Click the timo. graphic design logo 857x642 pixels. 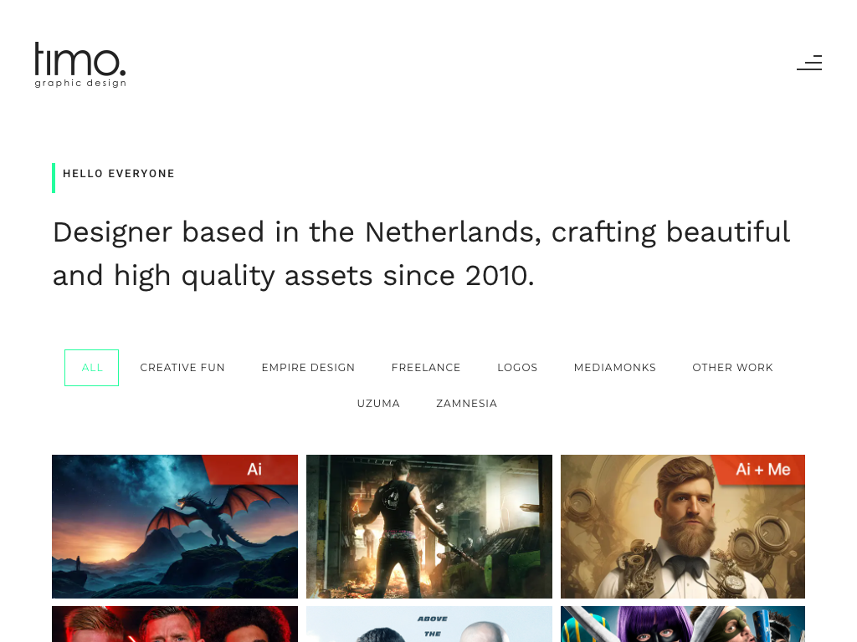(80, 64)
